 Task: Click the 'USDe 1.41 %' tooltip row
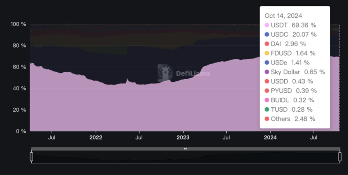tap(287, 63)
